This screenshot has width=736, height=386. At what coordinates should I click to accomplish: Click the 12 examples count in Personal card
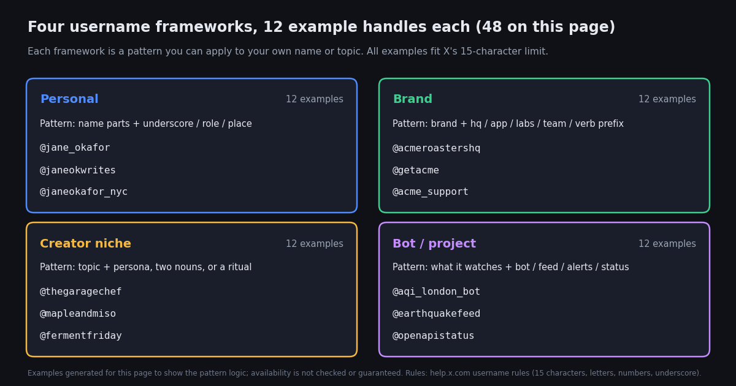[315, 99]
